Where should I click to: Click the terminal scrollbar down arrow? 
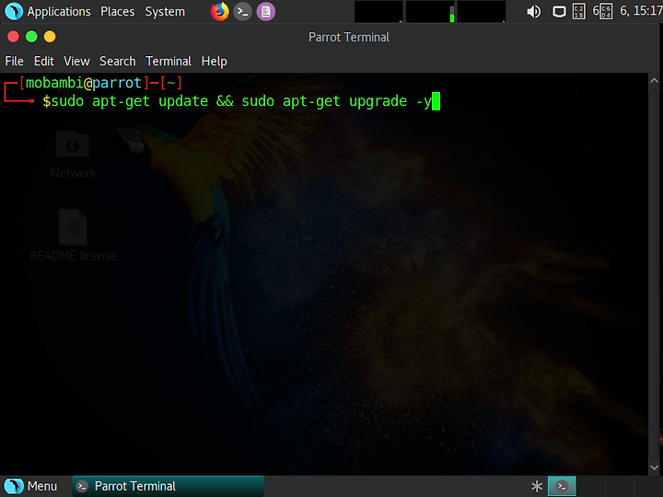pyautogui.click(x=654, y=468)
